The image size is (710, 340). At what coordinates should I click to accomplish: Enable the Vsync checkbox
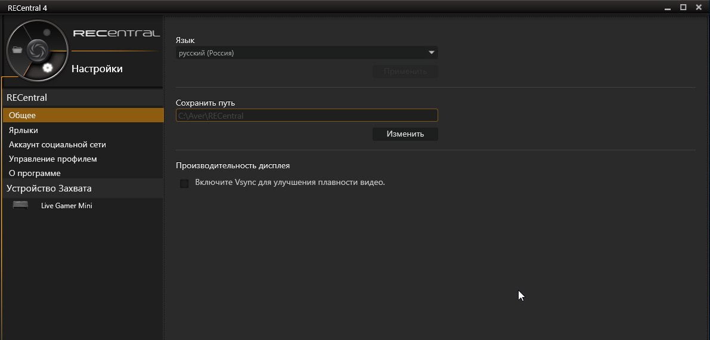184,184
